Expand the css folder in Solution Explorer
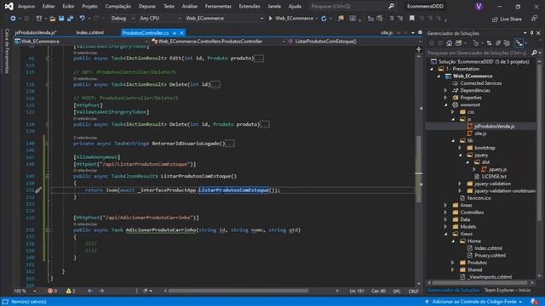 coord(453,112)
